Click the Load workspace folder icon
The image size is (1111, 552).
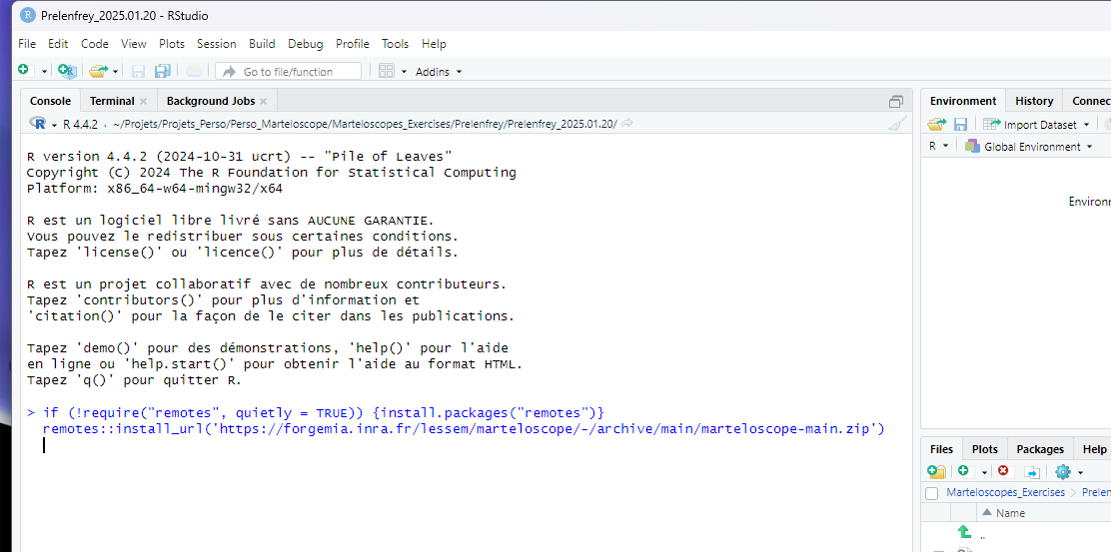pyautogui.click(x=937, y=125)
